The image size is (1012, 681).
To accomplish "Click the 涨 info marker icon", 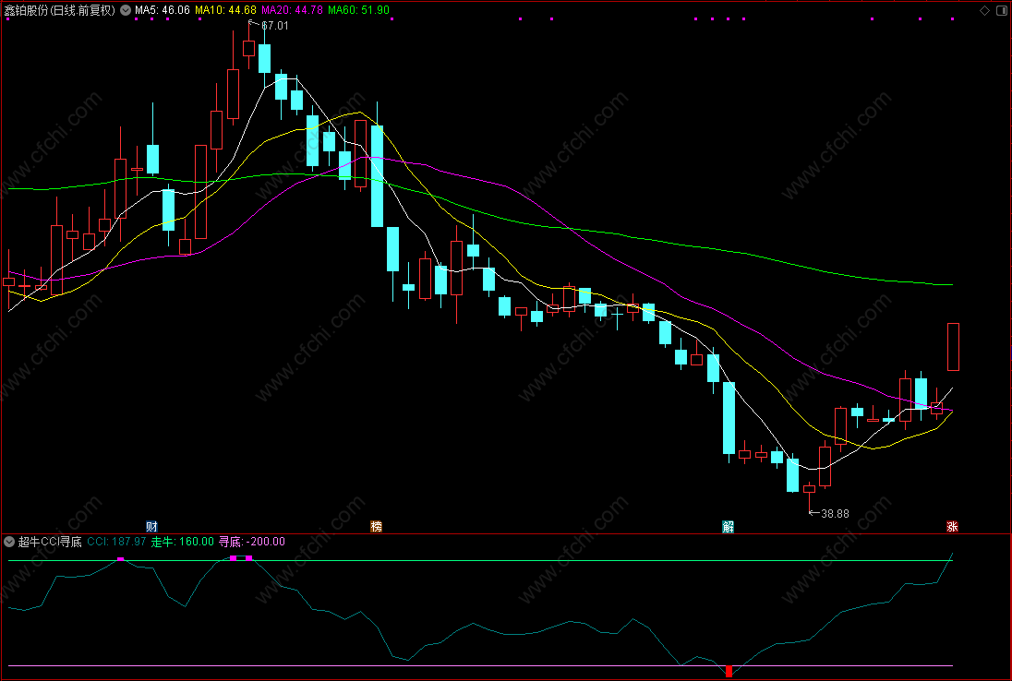I will pos(952,526).
